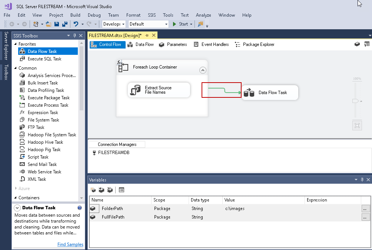This screenshot has width=372, height=250.
Task: Switch to the Event Handlers tab
Action: click(212, 44)
